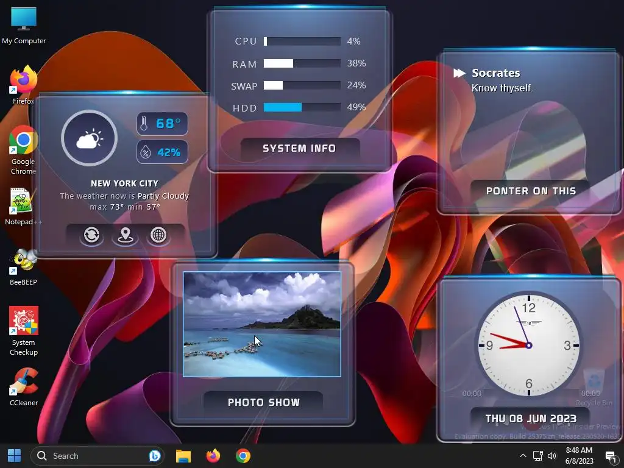
Task: Expand the hidden system tray icons
Action: click(523, 456)
